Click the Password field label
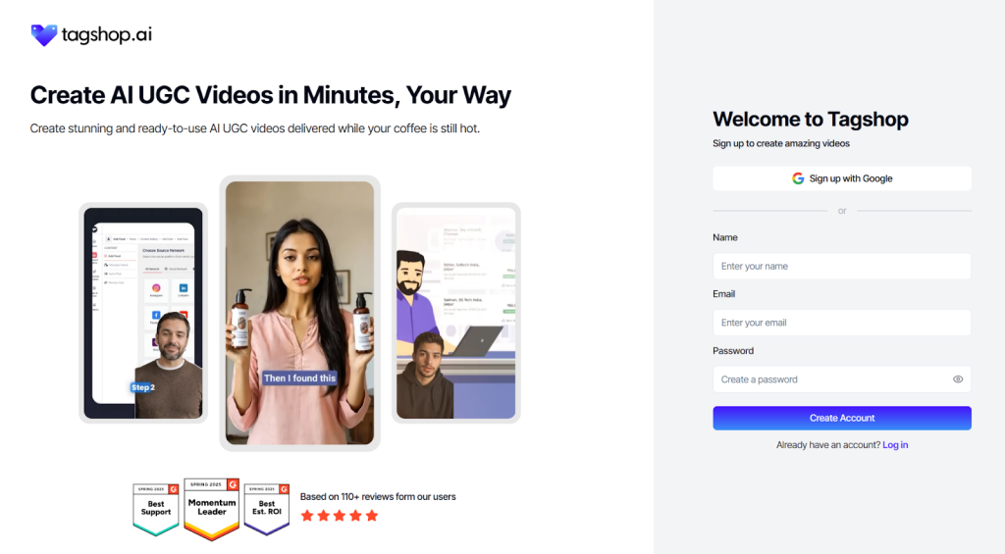 pos(732,351)
